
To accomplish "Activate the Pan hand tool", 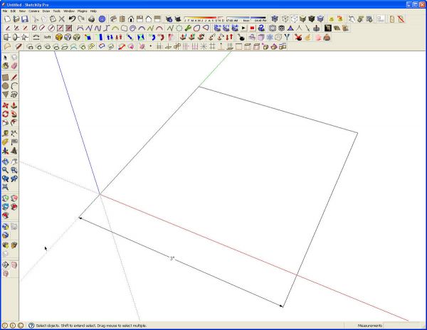I will click(14, 161).
